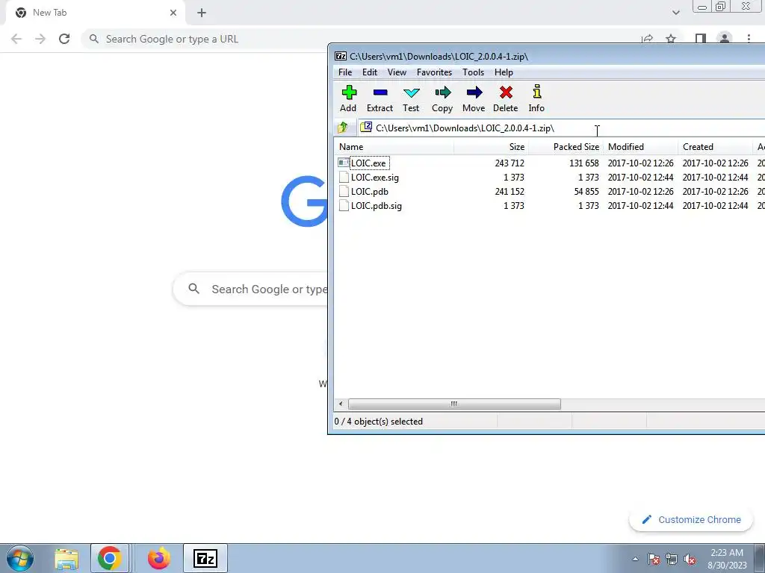Viewport: 765px width, 573px height.
Task: Click the '0 / 4 object(s) selected' status
Action: pyautogui.click(x=379, y=422)
